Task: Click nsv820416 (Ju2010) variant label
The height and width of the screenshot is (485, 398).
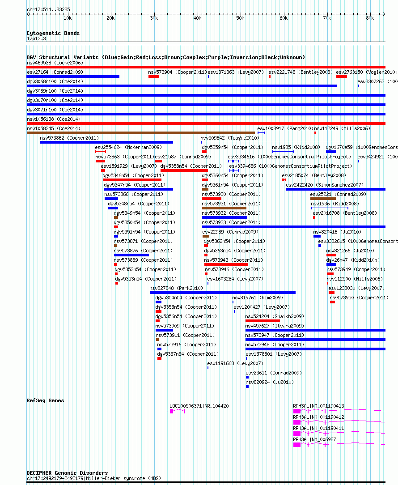Action: tap(337, 232)
